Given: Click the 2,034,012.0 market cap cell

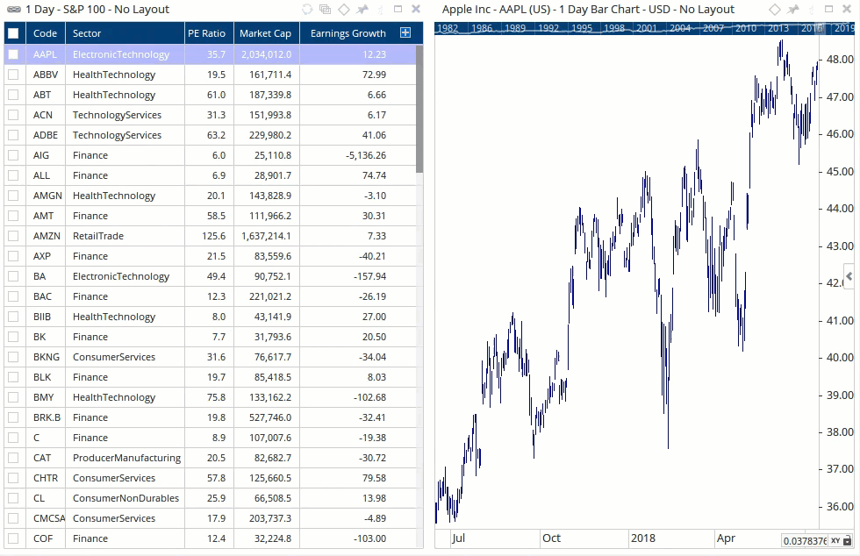Looking at the screenshot, I should pos(267,54).
